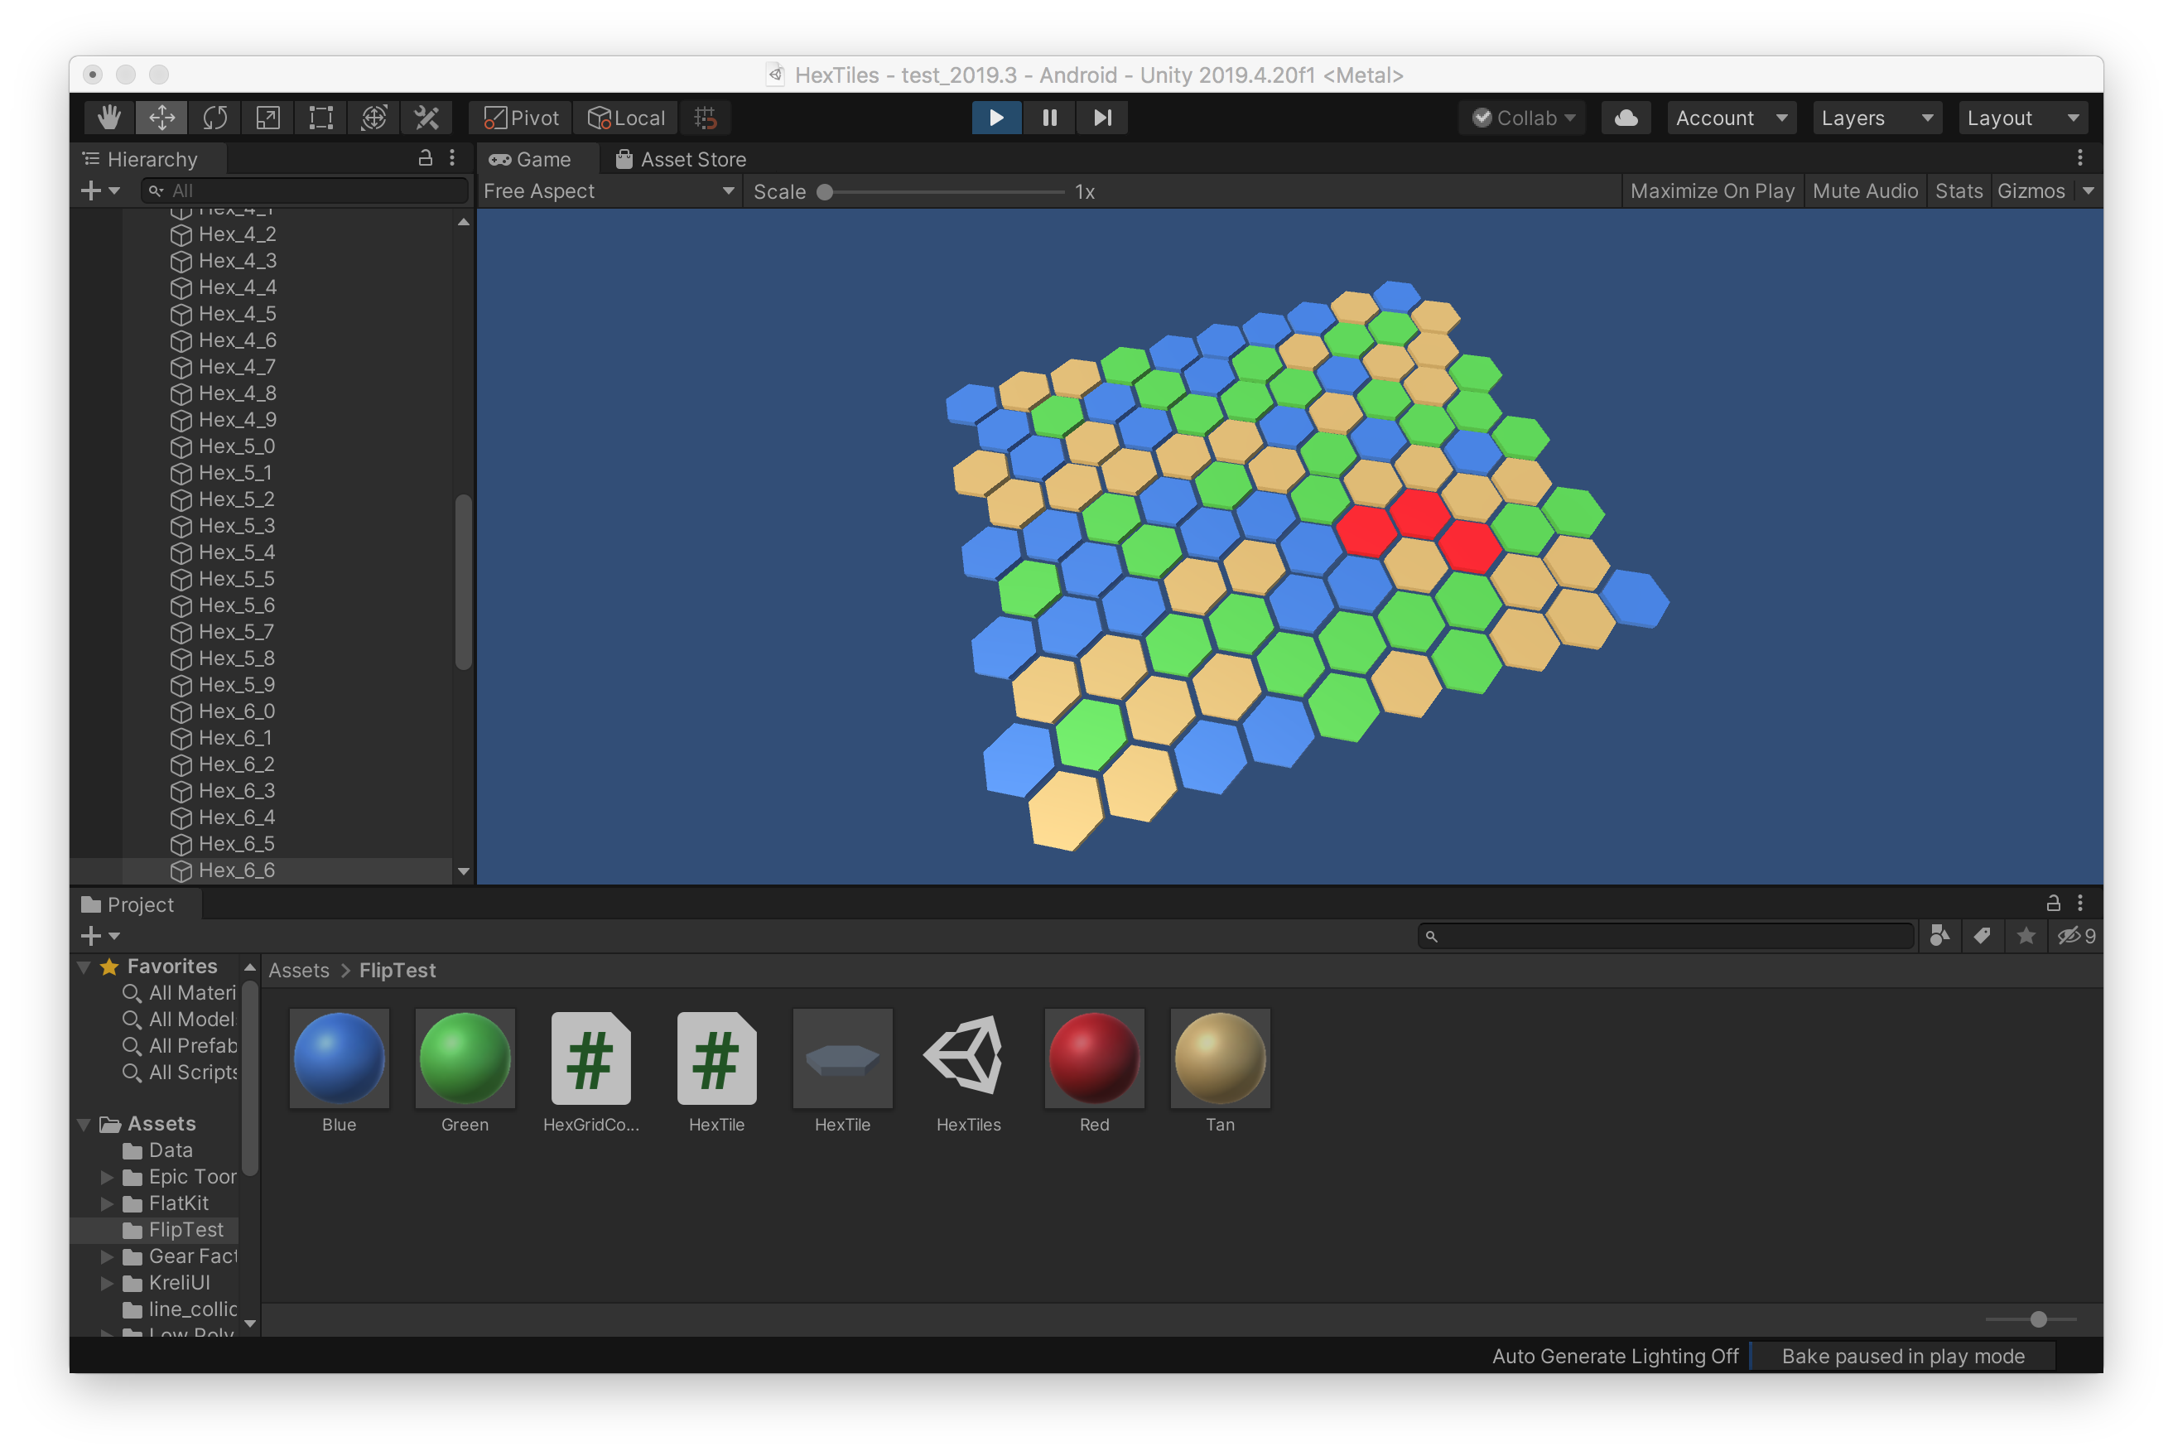Select the Red material asset
The width and height of the screenshot is (2173, 1456).
point(1095,1072)
